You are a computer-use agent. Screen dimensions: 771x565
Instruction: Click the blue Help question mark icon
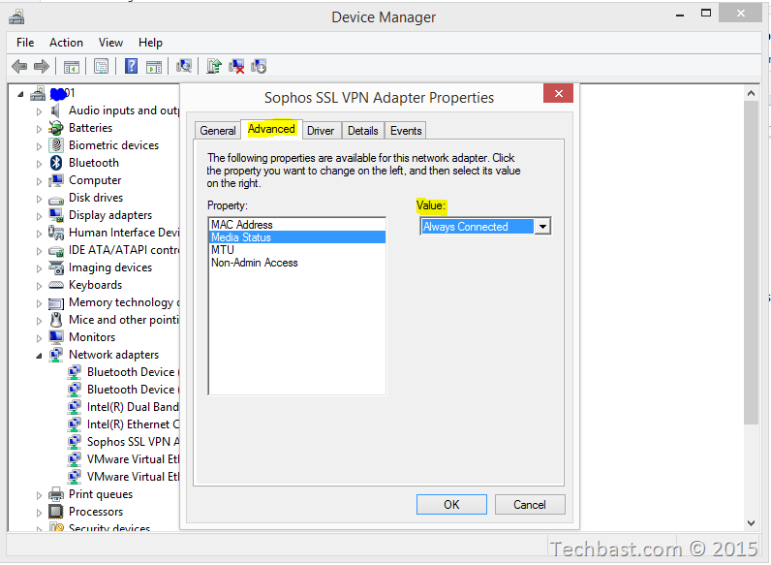[x=132, y=66]
